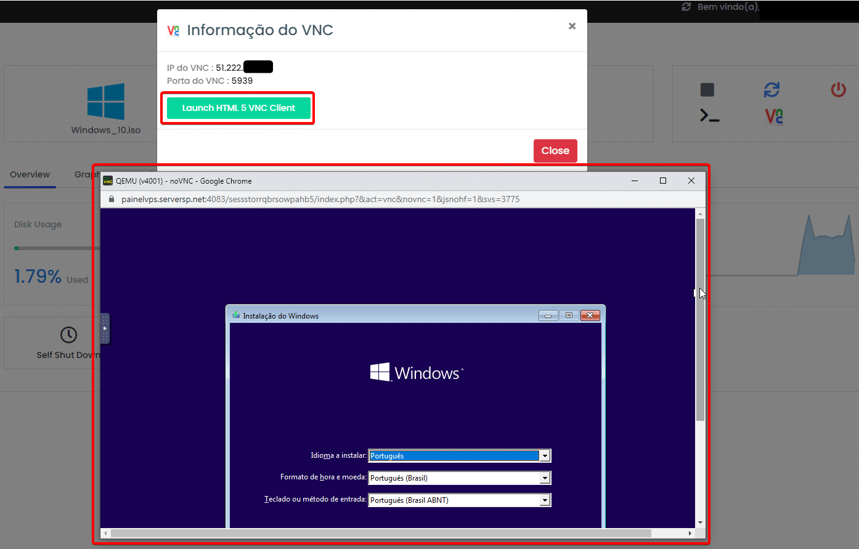Click the red power off icon
Viewport: 859px width, 549px height.
838,90
